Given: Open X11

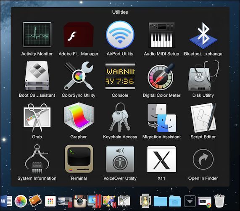Looking at the screenshot, I should pos(161,159).
